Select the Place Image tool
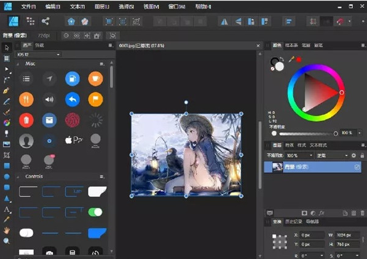The image size is (367, 259). point(7,144)
